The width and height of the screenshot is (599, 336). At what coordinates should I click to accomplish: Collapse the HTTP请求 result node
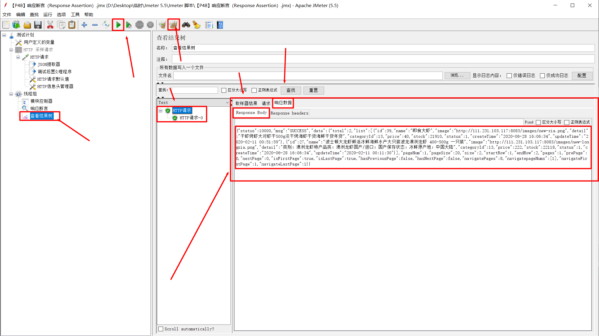[x=160, y=111]
